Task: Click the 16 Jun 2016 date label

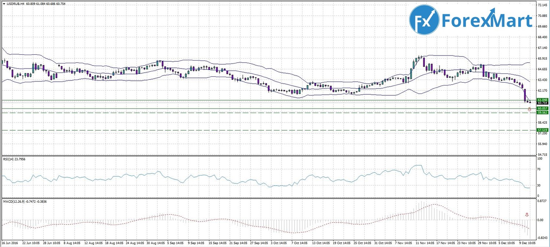Action: (x=10, y=243)
